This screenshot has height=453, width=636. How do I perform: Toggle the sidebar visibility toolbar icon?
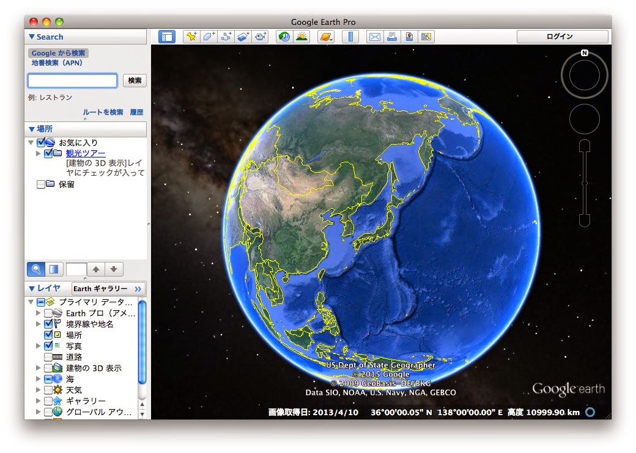click(x=167, y=37)
